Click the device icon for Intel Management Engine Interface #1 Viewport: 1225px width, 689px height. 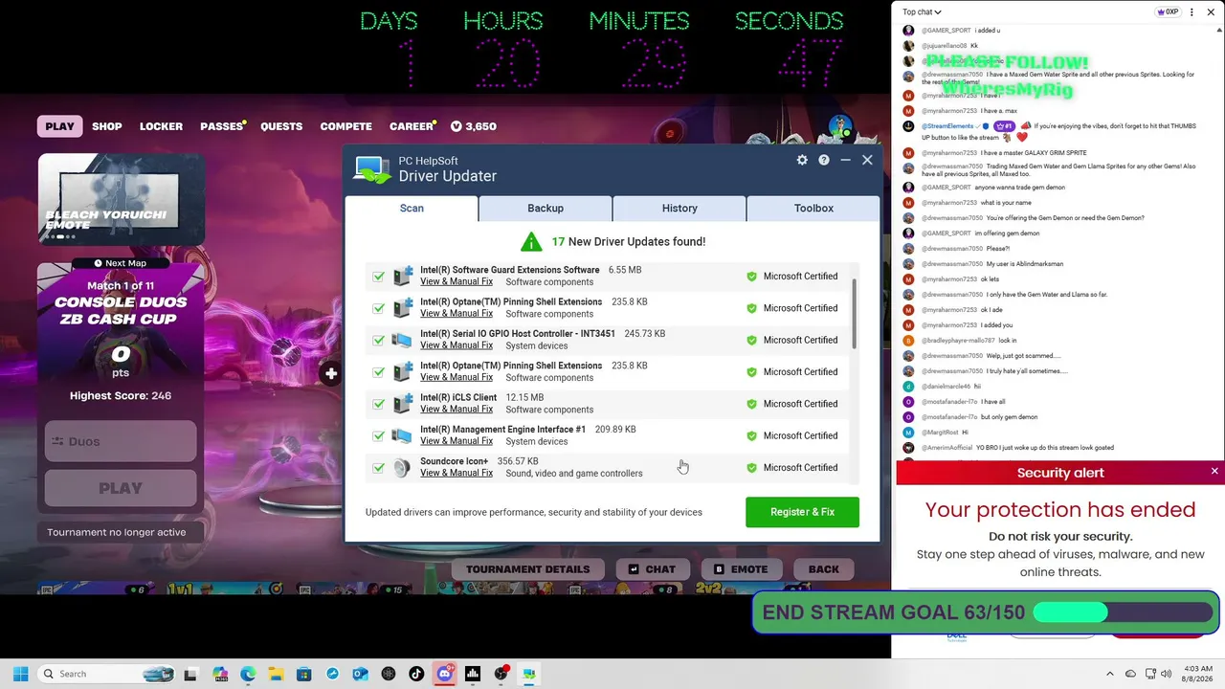tap(403, 435)
